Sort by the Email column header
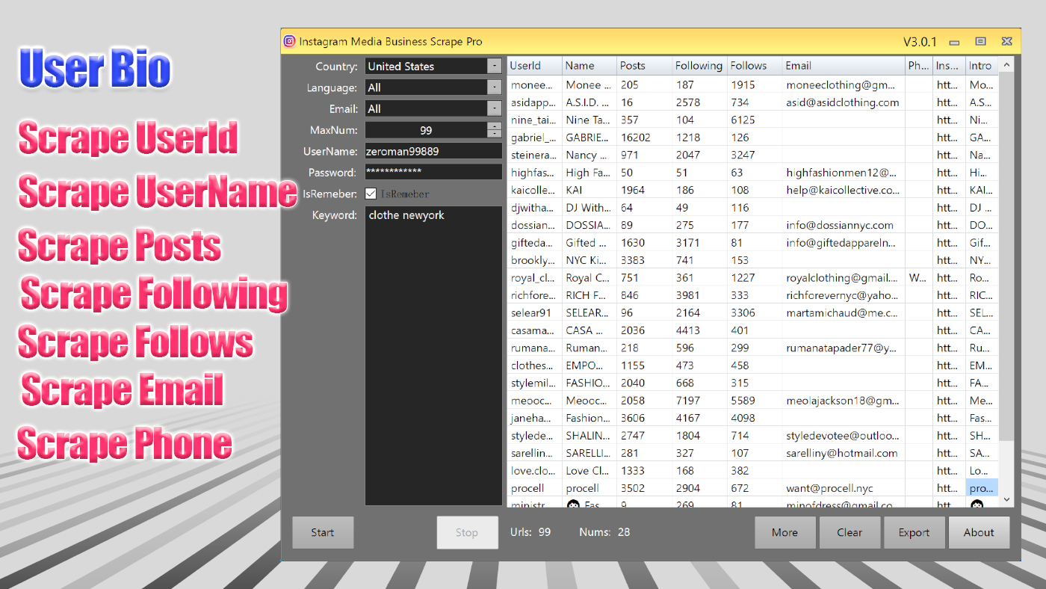The height and width of the screenshot is (589, 1046). click(x=844, y=66)
